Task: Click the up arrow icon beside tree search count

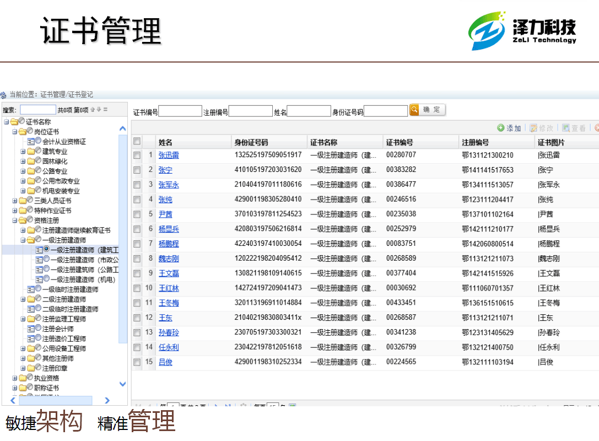Action: pyautogui.click(x=93, y=110)
